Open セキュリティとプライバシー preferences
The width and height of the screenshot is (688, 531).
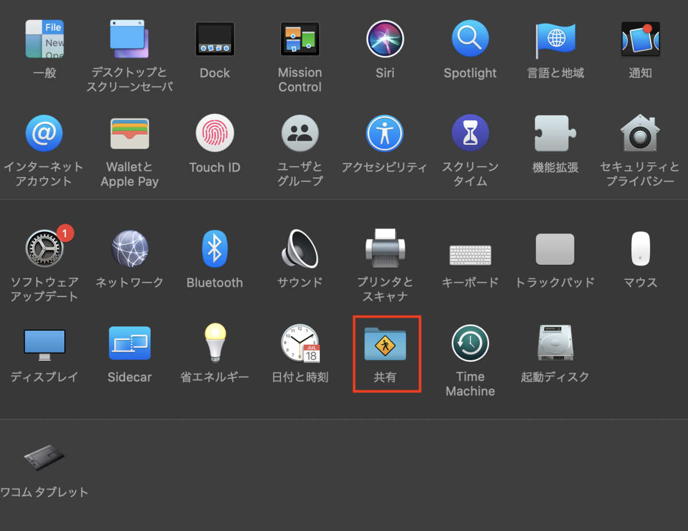[x=640, y=134]
